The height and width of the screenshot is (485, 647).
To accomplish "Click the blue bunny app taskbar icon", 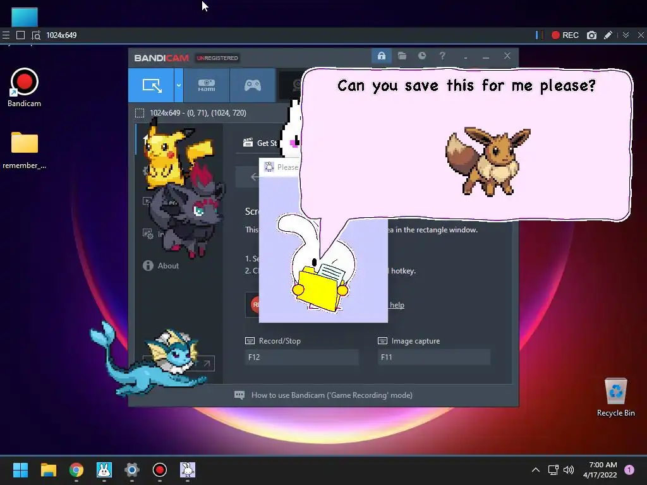I will coord(104,470).
